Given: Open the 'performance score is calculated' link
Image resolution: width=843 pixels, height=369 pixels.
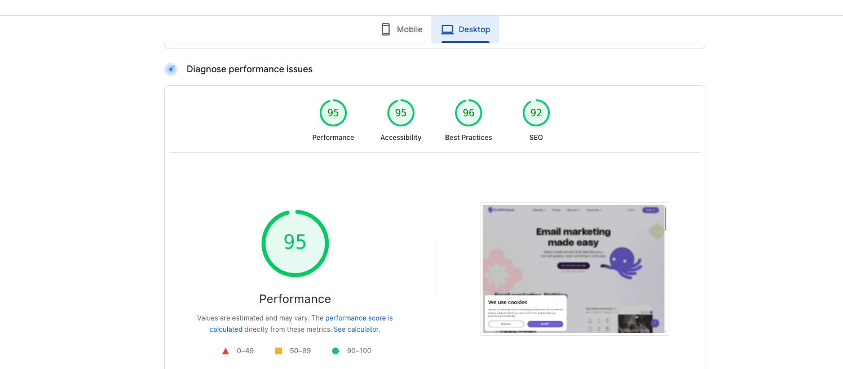Looking at the screenshot, I should pos(301,324).
